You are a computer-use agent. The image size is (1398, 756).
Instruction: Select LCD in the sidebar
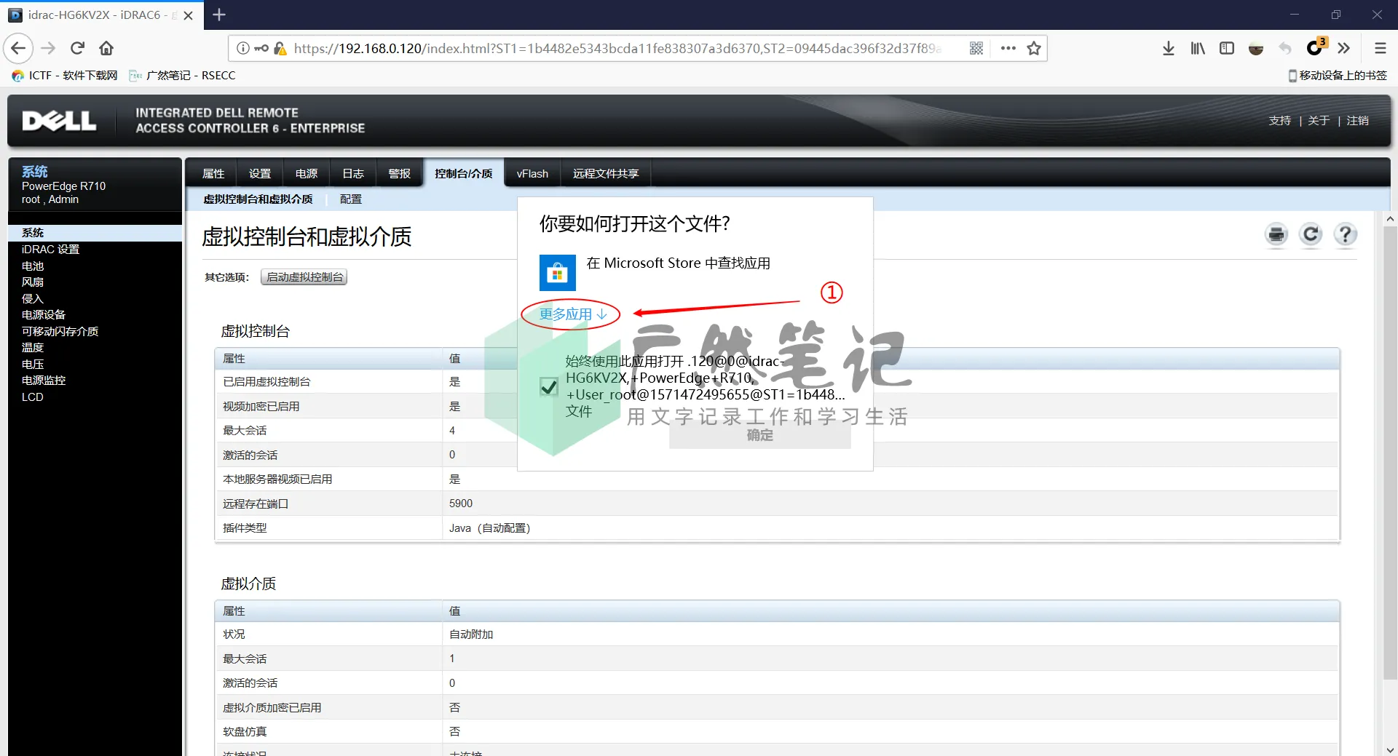pyautogui.click(x=33, y=397)
